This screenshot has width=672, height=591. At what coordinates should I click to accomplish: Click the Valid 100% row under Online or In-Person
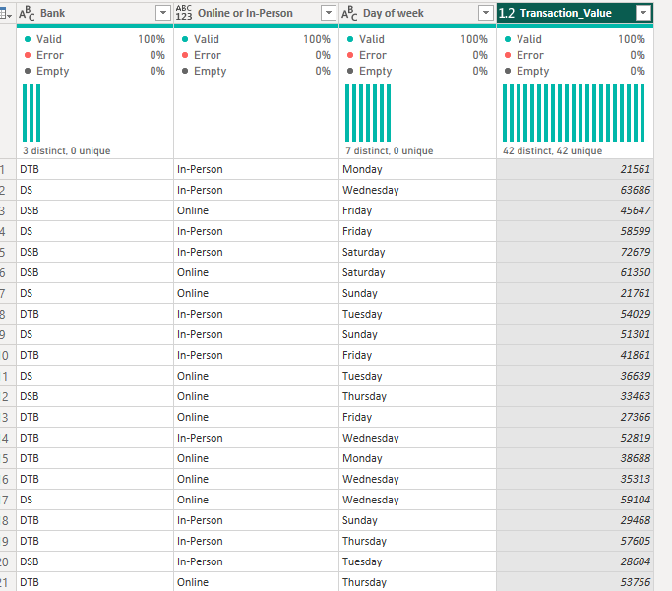[x=256, y=39]
